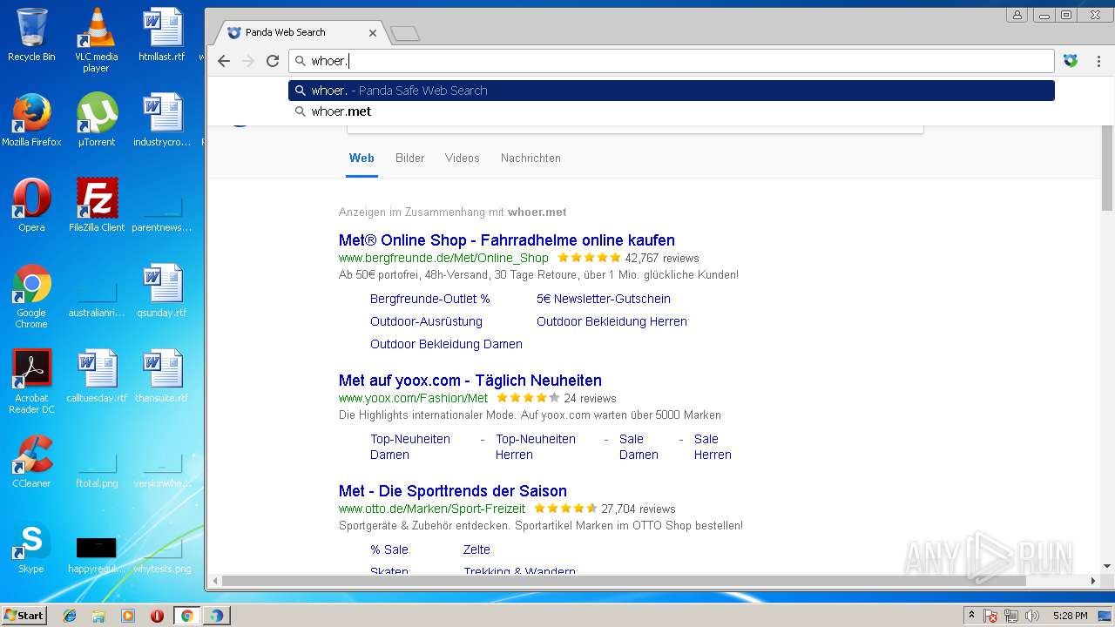Open Google Chrome desktop shortcut

tap(31, 296)
